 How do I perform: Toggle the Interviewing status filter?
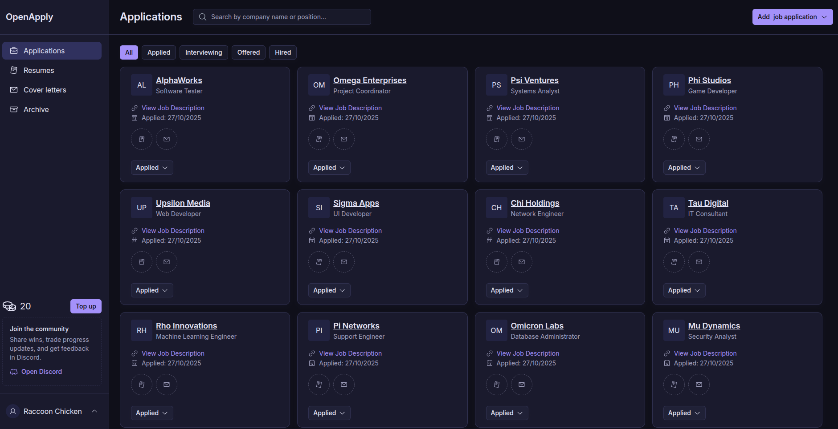(204, 52)
